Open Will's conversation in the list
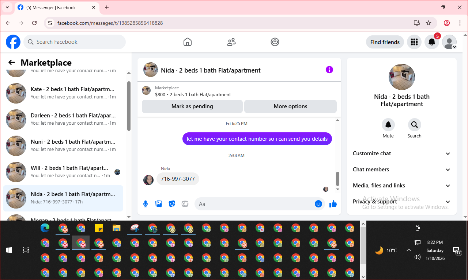This screenshot has height=280, width=468. tap(63, 172)
